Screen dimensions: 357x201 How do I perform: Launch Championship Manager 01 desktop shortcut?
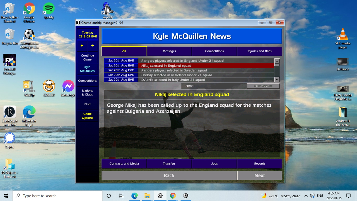29,39
